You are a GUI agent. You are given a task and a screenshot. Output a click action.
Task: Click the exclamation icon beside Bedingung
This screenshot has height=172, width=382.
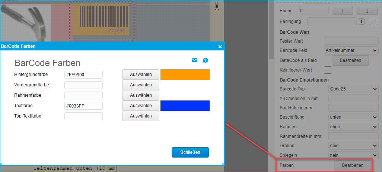click(x=362, y=21)
